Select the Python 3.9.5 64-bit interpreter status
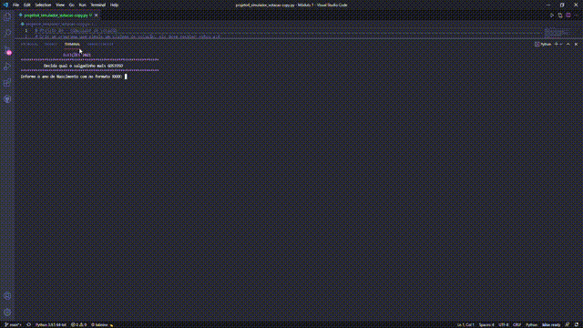 (51, 324)
